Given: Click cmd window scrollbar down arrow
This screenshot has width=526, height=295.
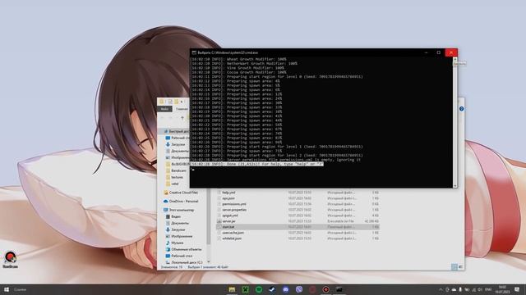Looking at the screenshot, I should point(455,186).
